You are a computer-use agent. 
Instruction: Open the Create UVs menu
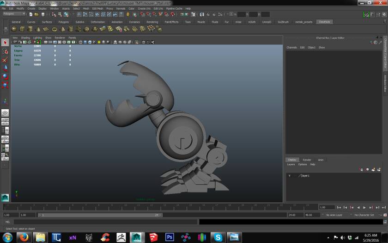click(x=144, y=8)
